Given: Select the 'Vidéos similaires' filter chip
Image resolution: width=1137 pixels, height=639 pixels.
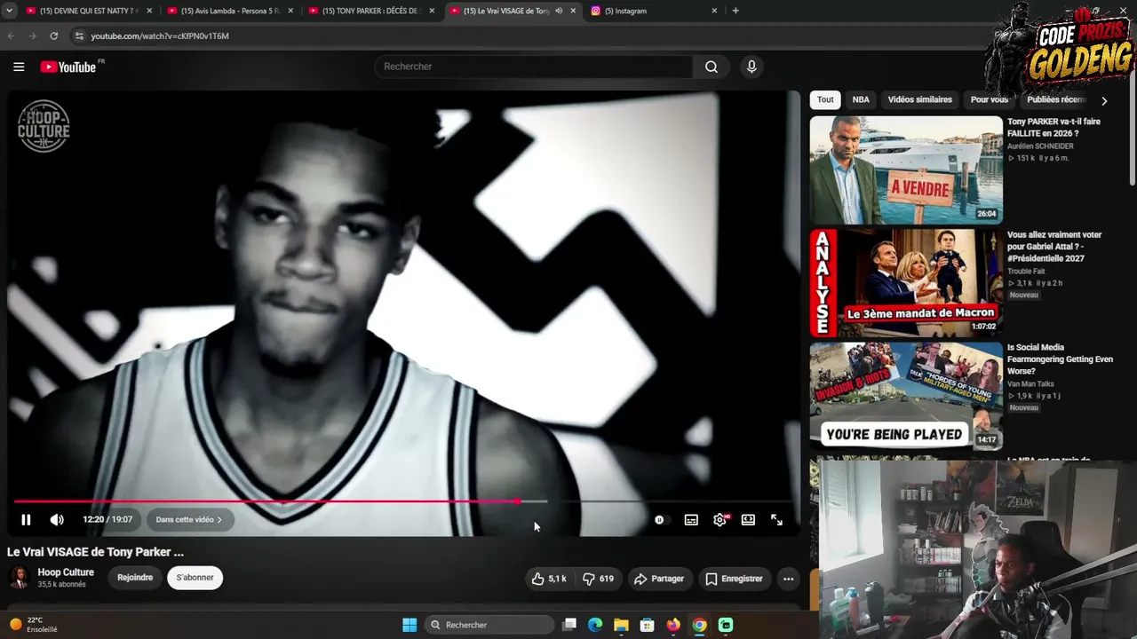Looking at the screenshot, I should (919, 100).
